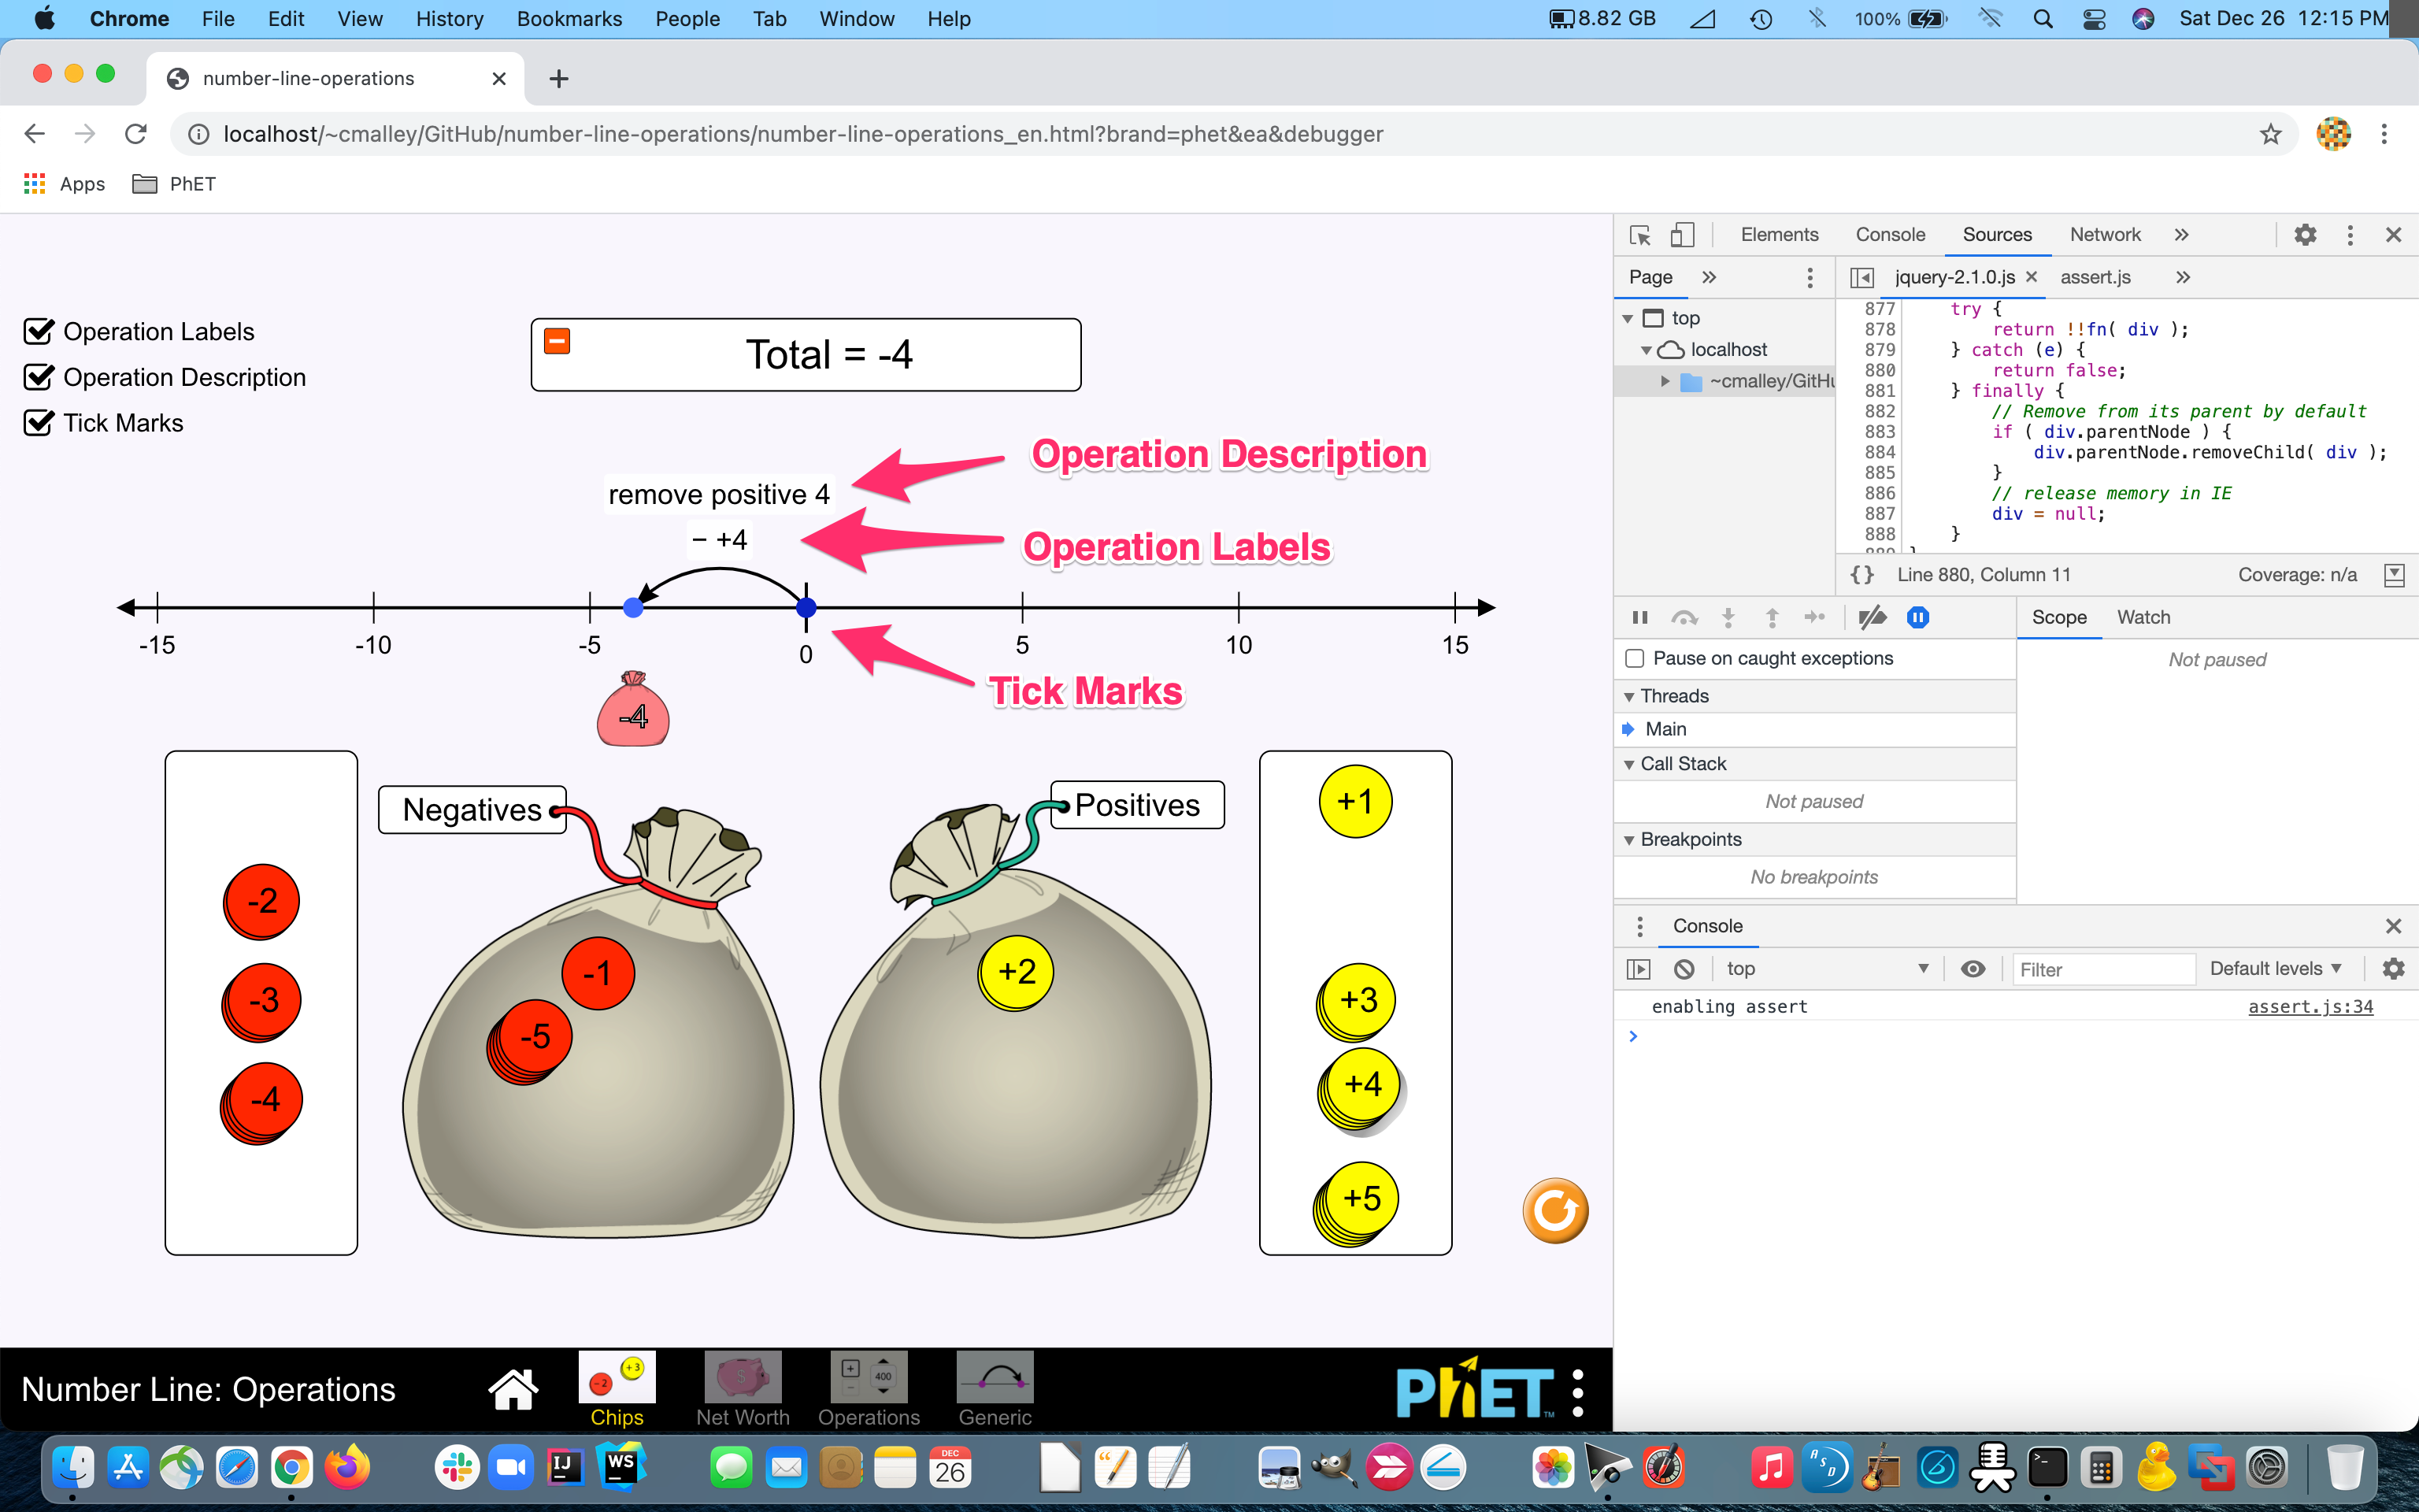
Task: Uncheck Operation Labels checkbox
Action: pos(38,331)
